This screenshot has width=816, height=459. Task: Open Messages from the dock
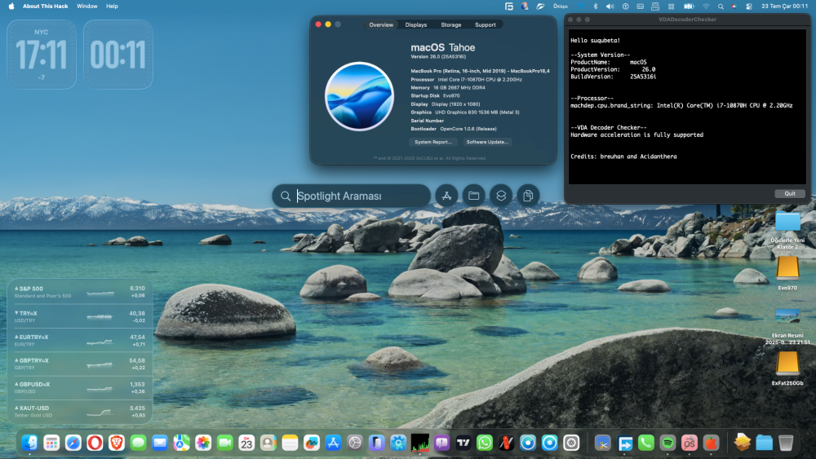tap(138, 443)
